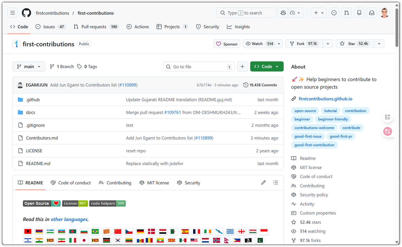Screen dimensions: 402x247
Task: Sponsor the repository
Action: pos(227,44)
